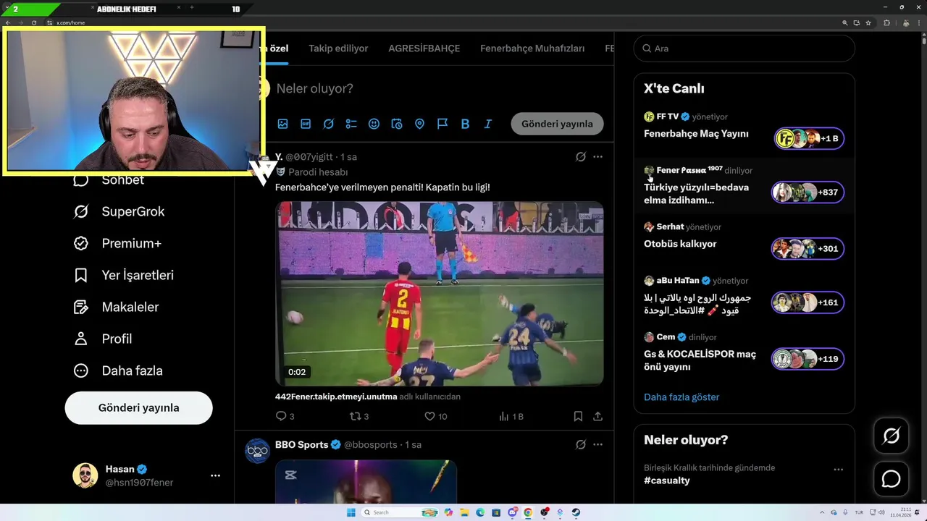The width and height of the screenshot is (927, 521).
Task: Click sidebar Gönderi yayınla button
Action: pos(138,407)
